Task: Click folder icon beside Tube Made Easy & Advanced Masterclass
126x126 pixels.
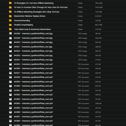Action: 10,29
